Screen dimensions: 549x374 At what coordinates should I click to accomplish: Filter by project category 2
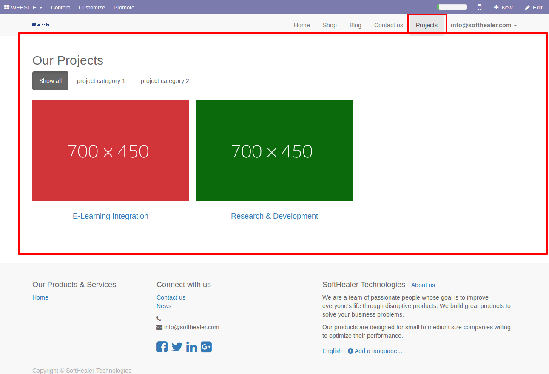pos(165,81)
